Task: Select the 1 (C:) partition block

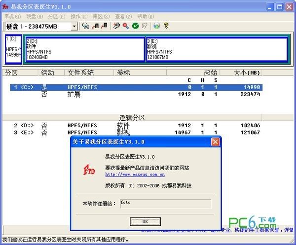Action: click(x=13, y=49)
